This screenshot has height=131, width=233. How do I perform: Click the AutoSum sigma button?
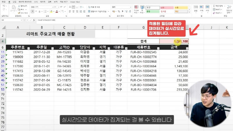pos(218,6)
